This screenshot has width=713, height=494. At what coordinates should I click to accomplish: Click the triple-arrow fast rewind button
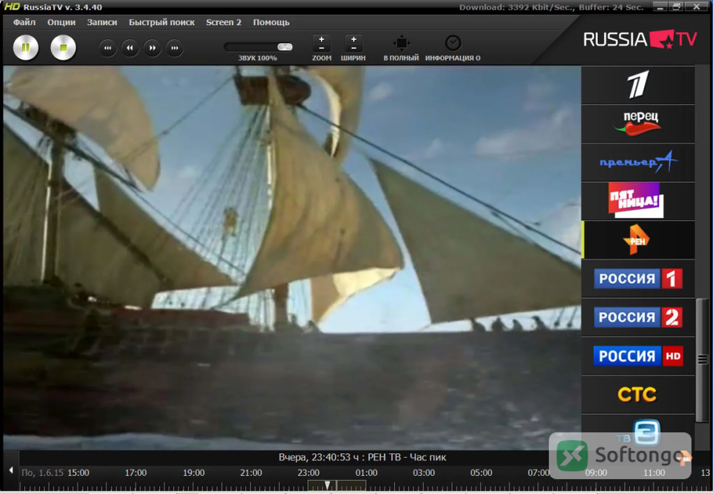point(108,48)
